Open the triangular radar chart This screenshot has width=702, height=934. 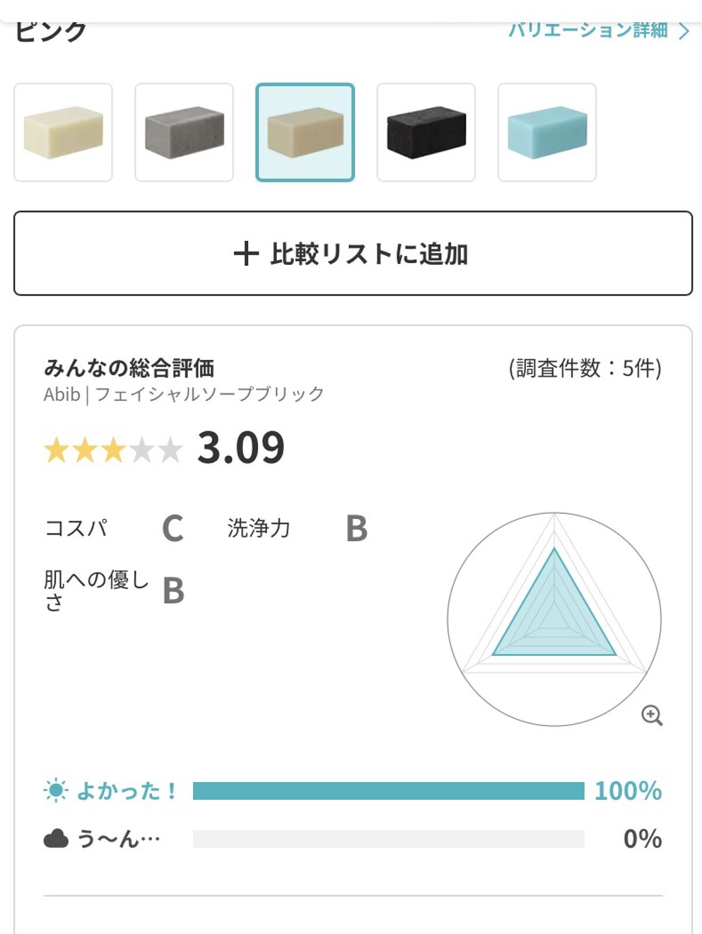[x=554, y=618]
